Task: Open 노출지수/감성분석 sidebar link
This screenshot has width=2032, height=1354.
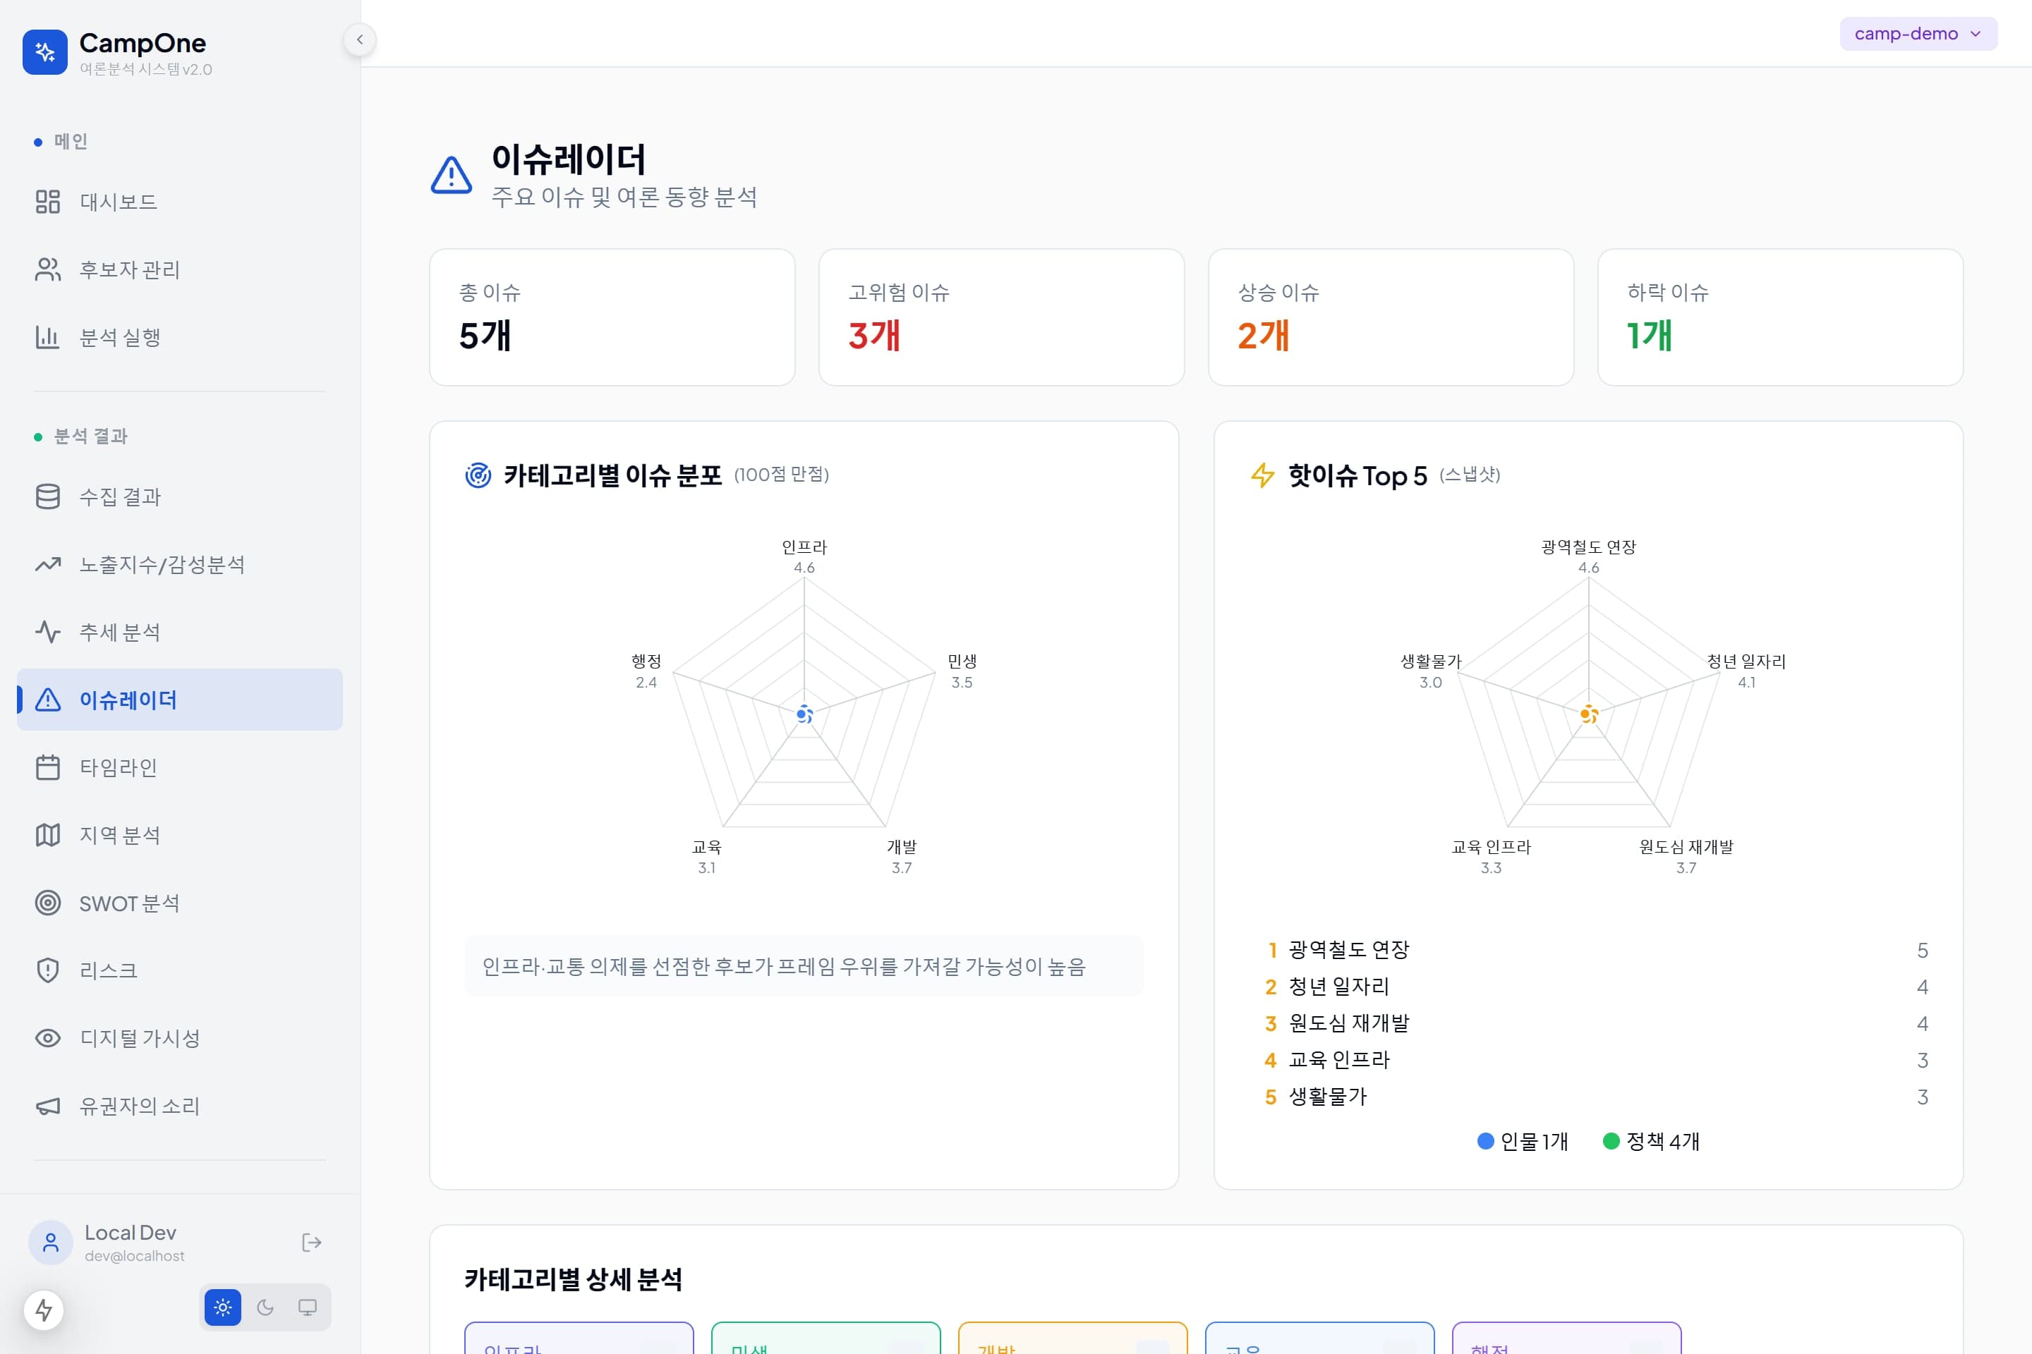Action: [180, 565]
